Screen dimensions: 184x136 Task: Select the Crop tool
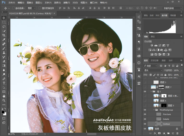click(x=4, y=35)
